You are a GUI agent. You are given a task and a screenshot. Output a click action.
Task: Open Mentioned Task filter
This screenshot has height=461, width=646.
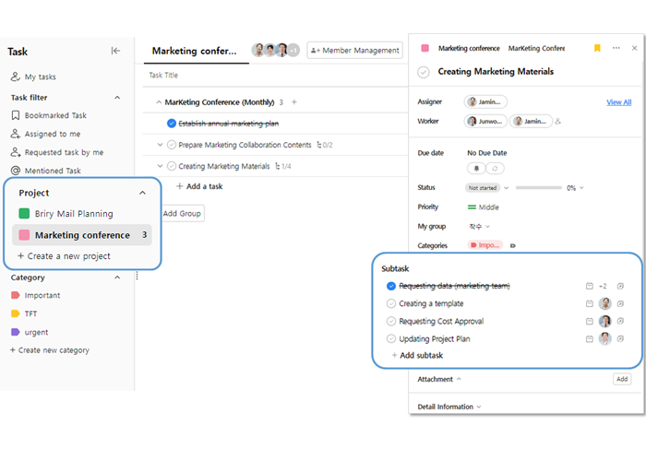pos(52,171)
